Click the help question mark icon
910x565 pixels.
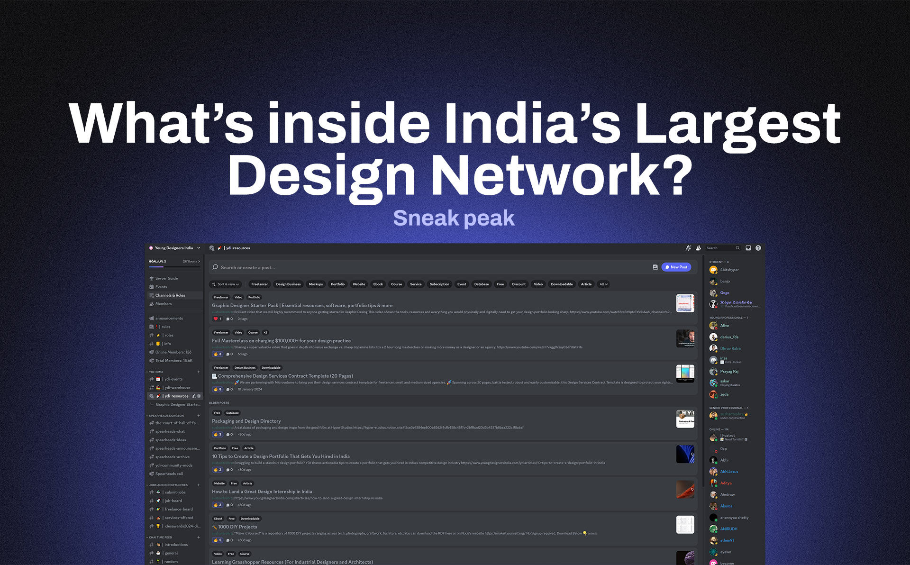pyautogui.click(x=758, y=248)
